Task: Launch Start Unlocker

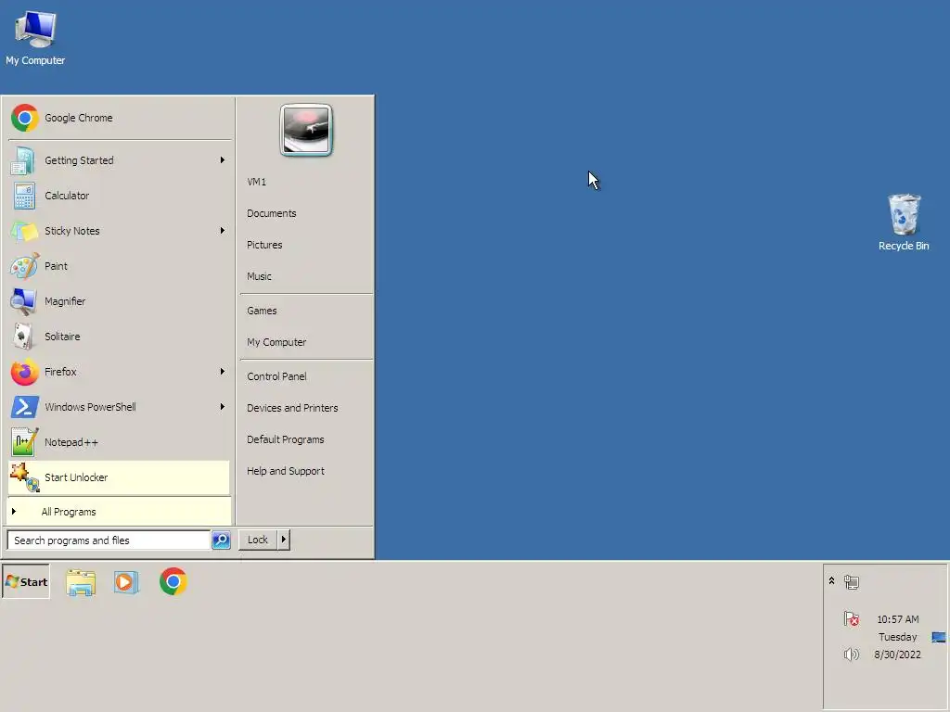Action: (x=119, y=477)
